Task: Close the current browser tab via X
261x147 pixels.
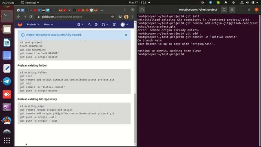Action: (x=70, y=10)
